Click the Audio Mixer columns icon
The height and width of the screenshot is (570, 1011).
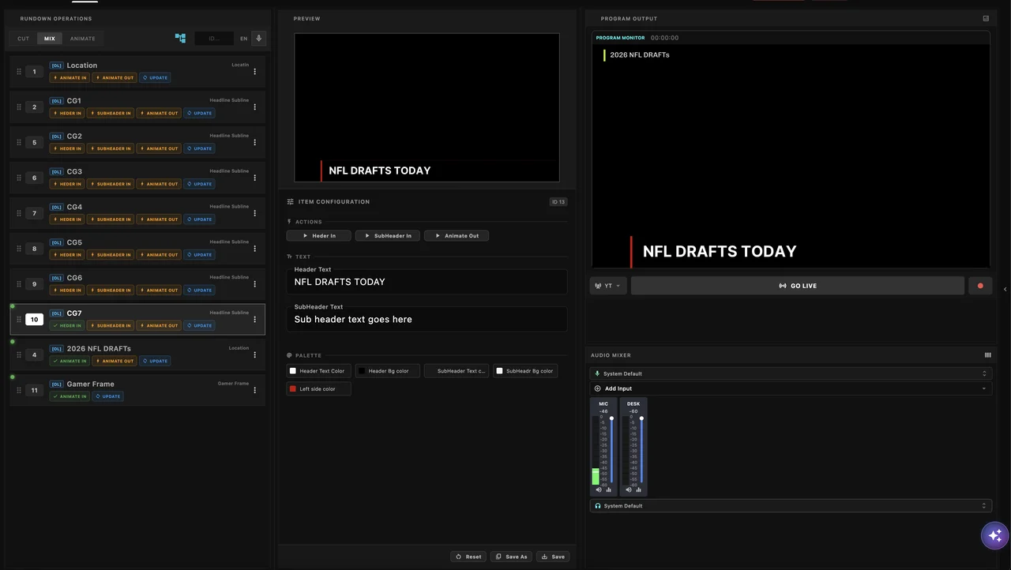[987, 355]
